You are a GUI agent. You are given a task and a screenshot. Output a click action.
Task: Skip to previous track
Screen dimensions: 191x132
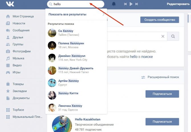tap(125, 4)
